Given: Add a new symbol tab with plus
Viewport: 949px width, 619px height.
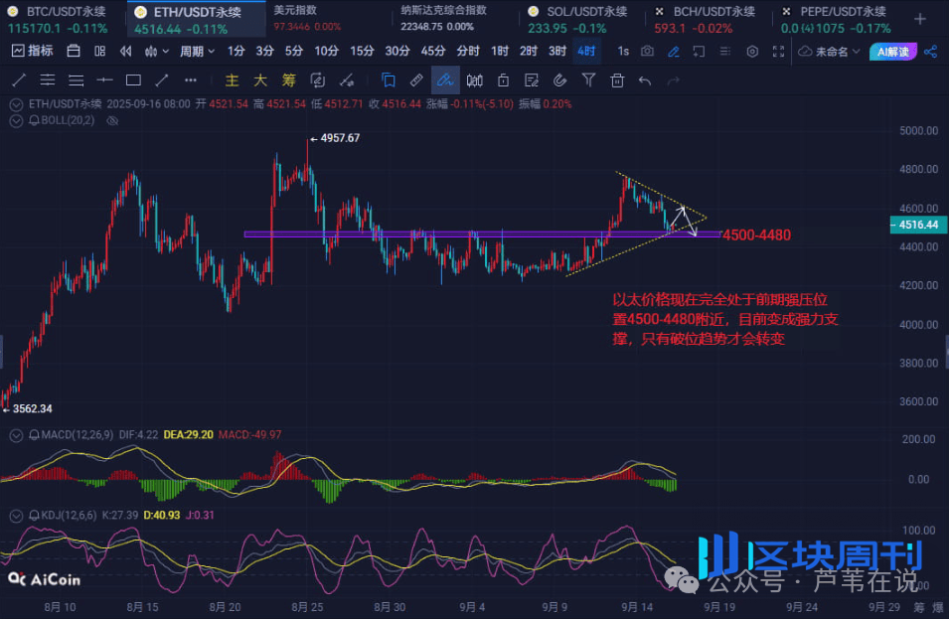Looking at the screenshot, I should point(920,19).
